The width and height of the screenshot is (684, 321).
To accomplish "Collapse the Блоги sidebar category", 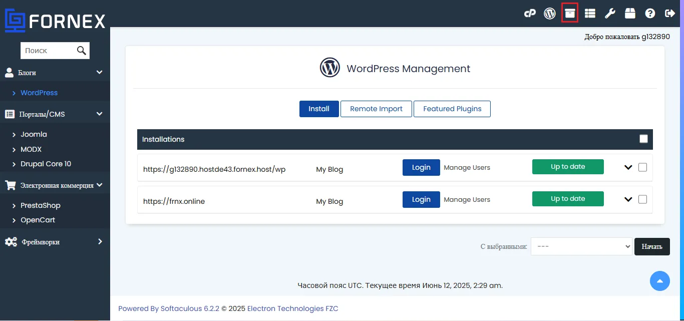I will coord(99,73).
